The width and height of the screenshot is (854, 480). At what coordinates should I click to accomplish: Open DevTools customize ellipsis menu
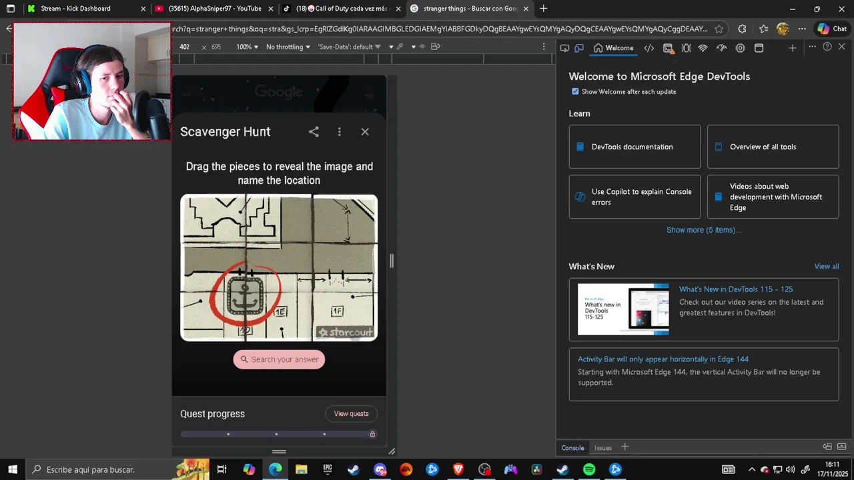(x=812, y=47)
